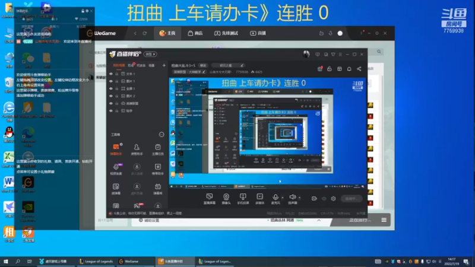Click the gift box icon with red badge
The image size is (475, 267).
click(319, 69)
